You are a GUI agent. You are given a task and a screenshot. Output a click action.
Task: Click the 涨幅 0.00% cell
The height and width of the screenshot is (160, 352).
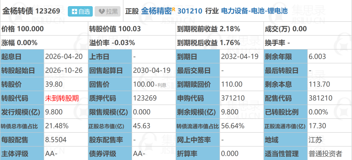click(x=44, y=43)
